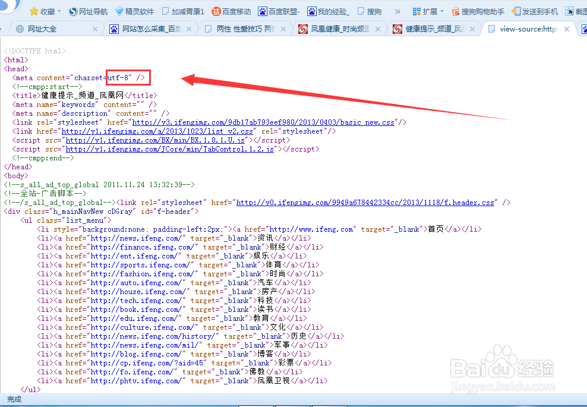The image size is (587, 407).
Task: Click the opening <html> tag line
Action: click(16, 60)
